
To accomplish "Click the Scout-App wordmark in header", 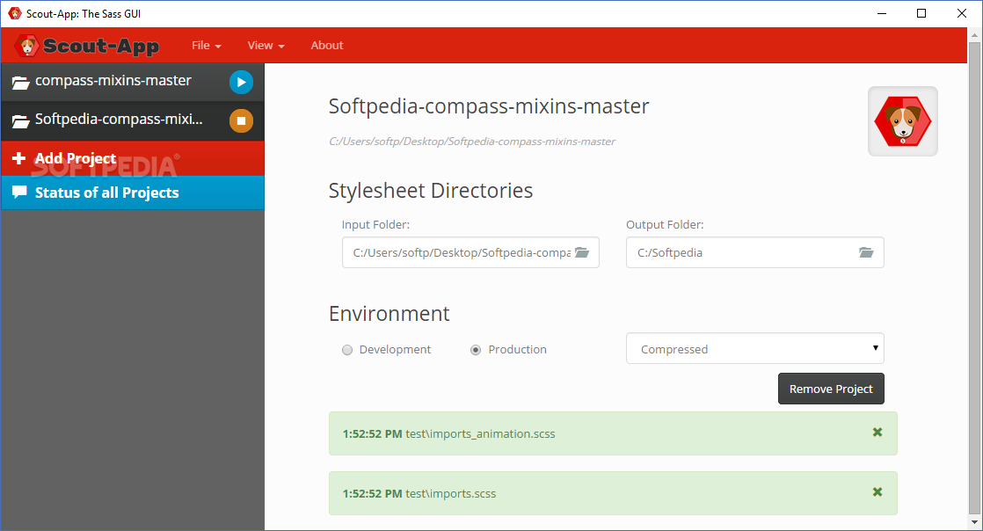I will [x=101, y=46].
